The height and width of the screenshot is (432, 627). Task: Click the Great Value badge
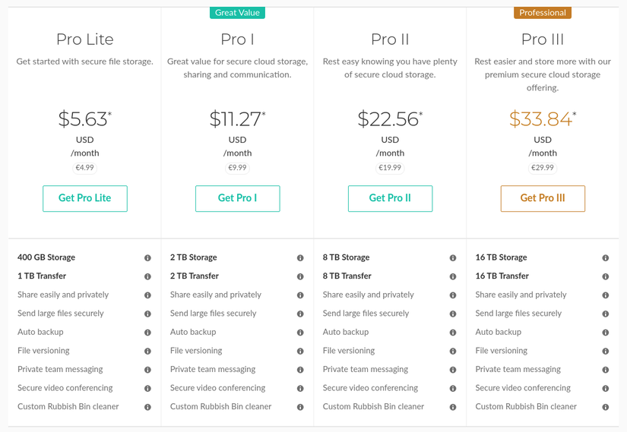coord(237,12)
